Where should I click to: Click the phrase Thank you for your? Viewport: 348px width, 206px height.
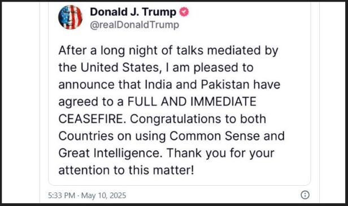coord(220,153)
